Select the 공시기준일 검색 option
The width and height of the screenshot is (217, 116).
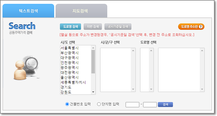118,26
